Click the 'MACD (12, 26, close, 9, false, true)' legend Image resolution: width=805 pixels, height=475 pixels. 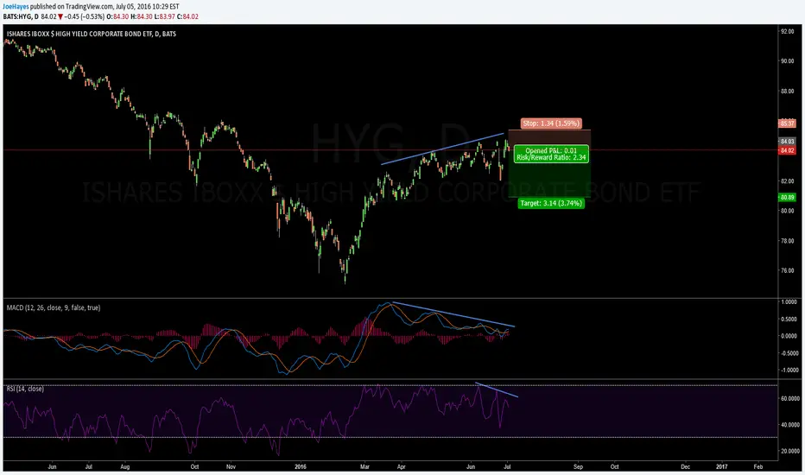[x=54, y=307]
